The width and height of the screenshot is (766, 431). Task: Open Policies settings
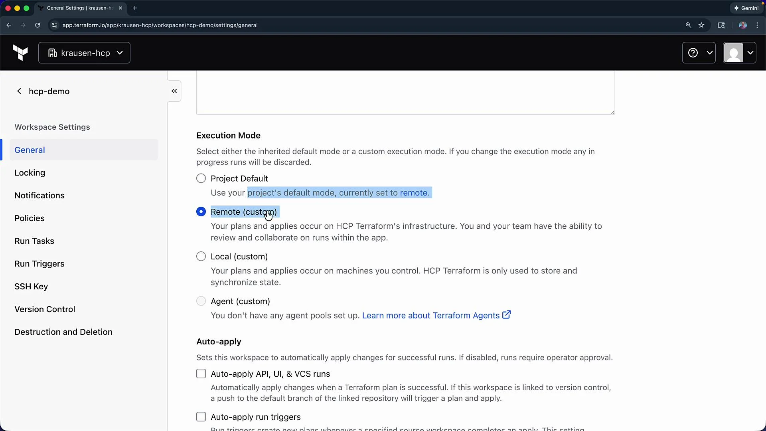[x=30, y=218]
